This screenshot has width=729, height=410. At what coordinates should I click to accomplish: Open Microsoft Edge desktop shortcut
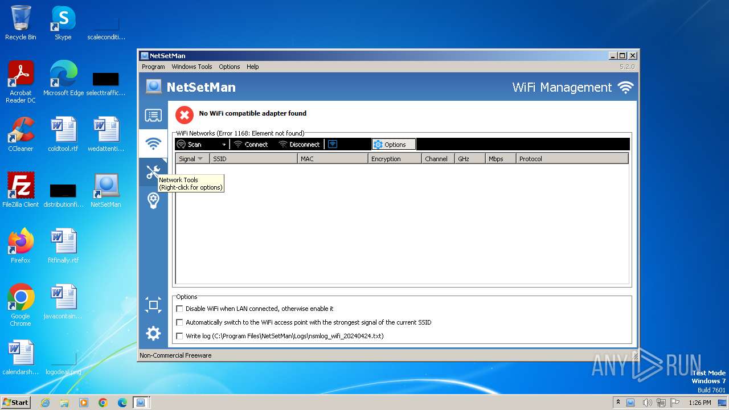coord(63,79)
